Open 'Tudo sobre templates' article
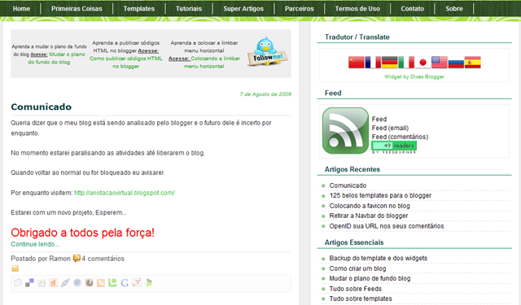521x305 pixels. [x=361, y=298]
